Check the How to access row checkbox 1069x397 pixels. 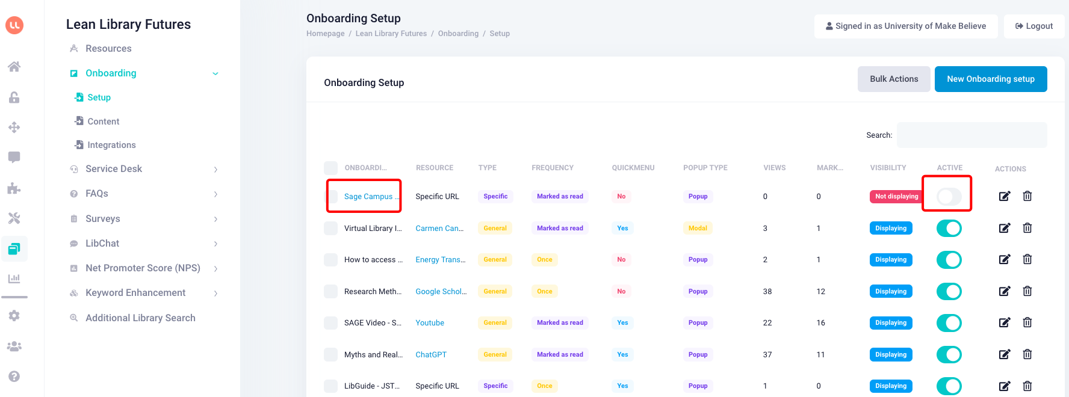pyautogui.click(x=330, y=260)
